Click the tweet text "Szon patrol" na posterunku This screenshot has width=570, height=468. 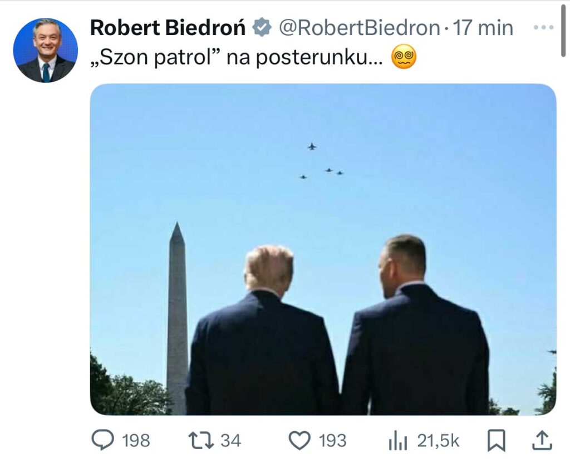click(x=236, y=57)
